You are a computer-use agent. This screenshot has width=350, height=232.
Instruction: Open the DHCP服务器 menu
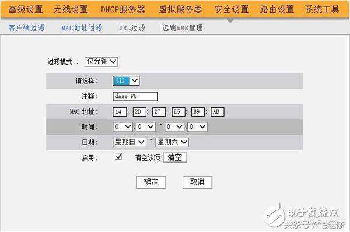pos(123,9)
